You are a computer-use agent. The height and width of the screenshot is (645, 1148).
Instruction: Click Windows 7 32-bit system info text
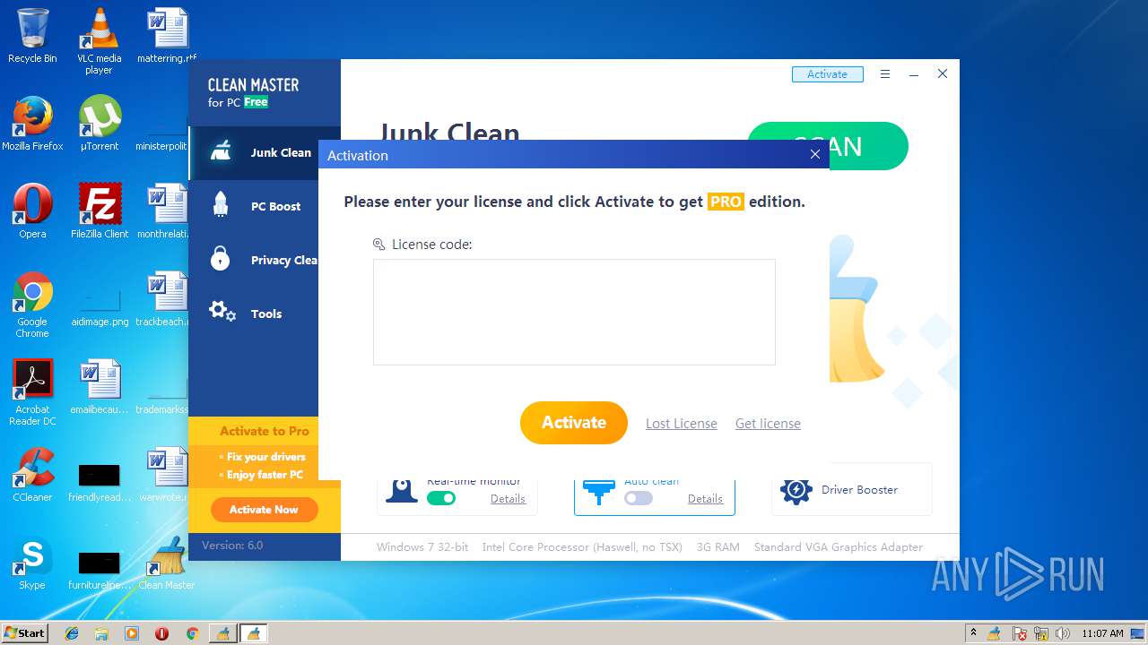click(422, 546)
